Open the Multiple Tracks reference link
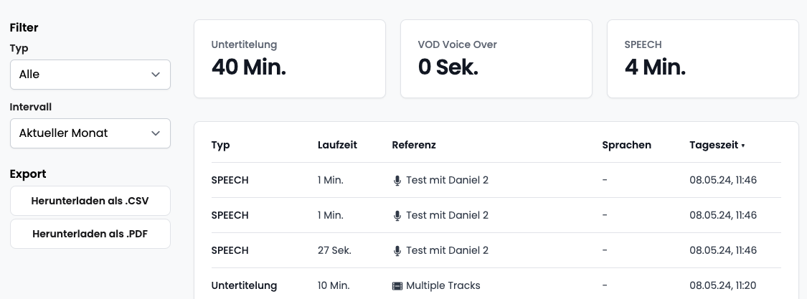This screenshot has height=299, width=807. tap(443, 285)
